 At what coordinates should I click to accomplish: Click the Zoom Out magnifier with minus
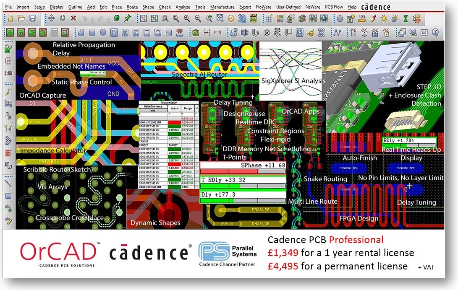click(x=198, y=19)
